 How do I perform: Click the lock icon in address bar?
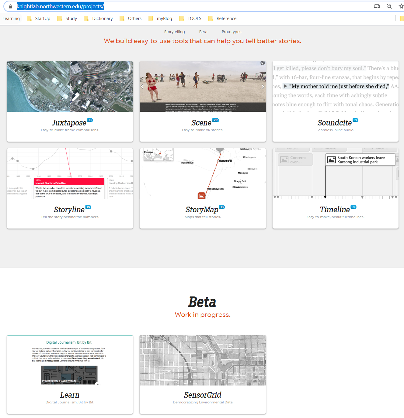click(x=10, y=6)
